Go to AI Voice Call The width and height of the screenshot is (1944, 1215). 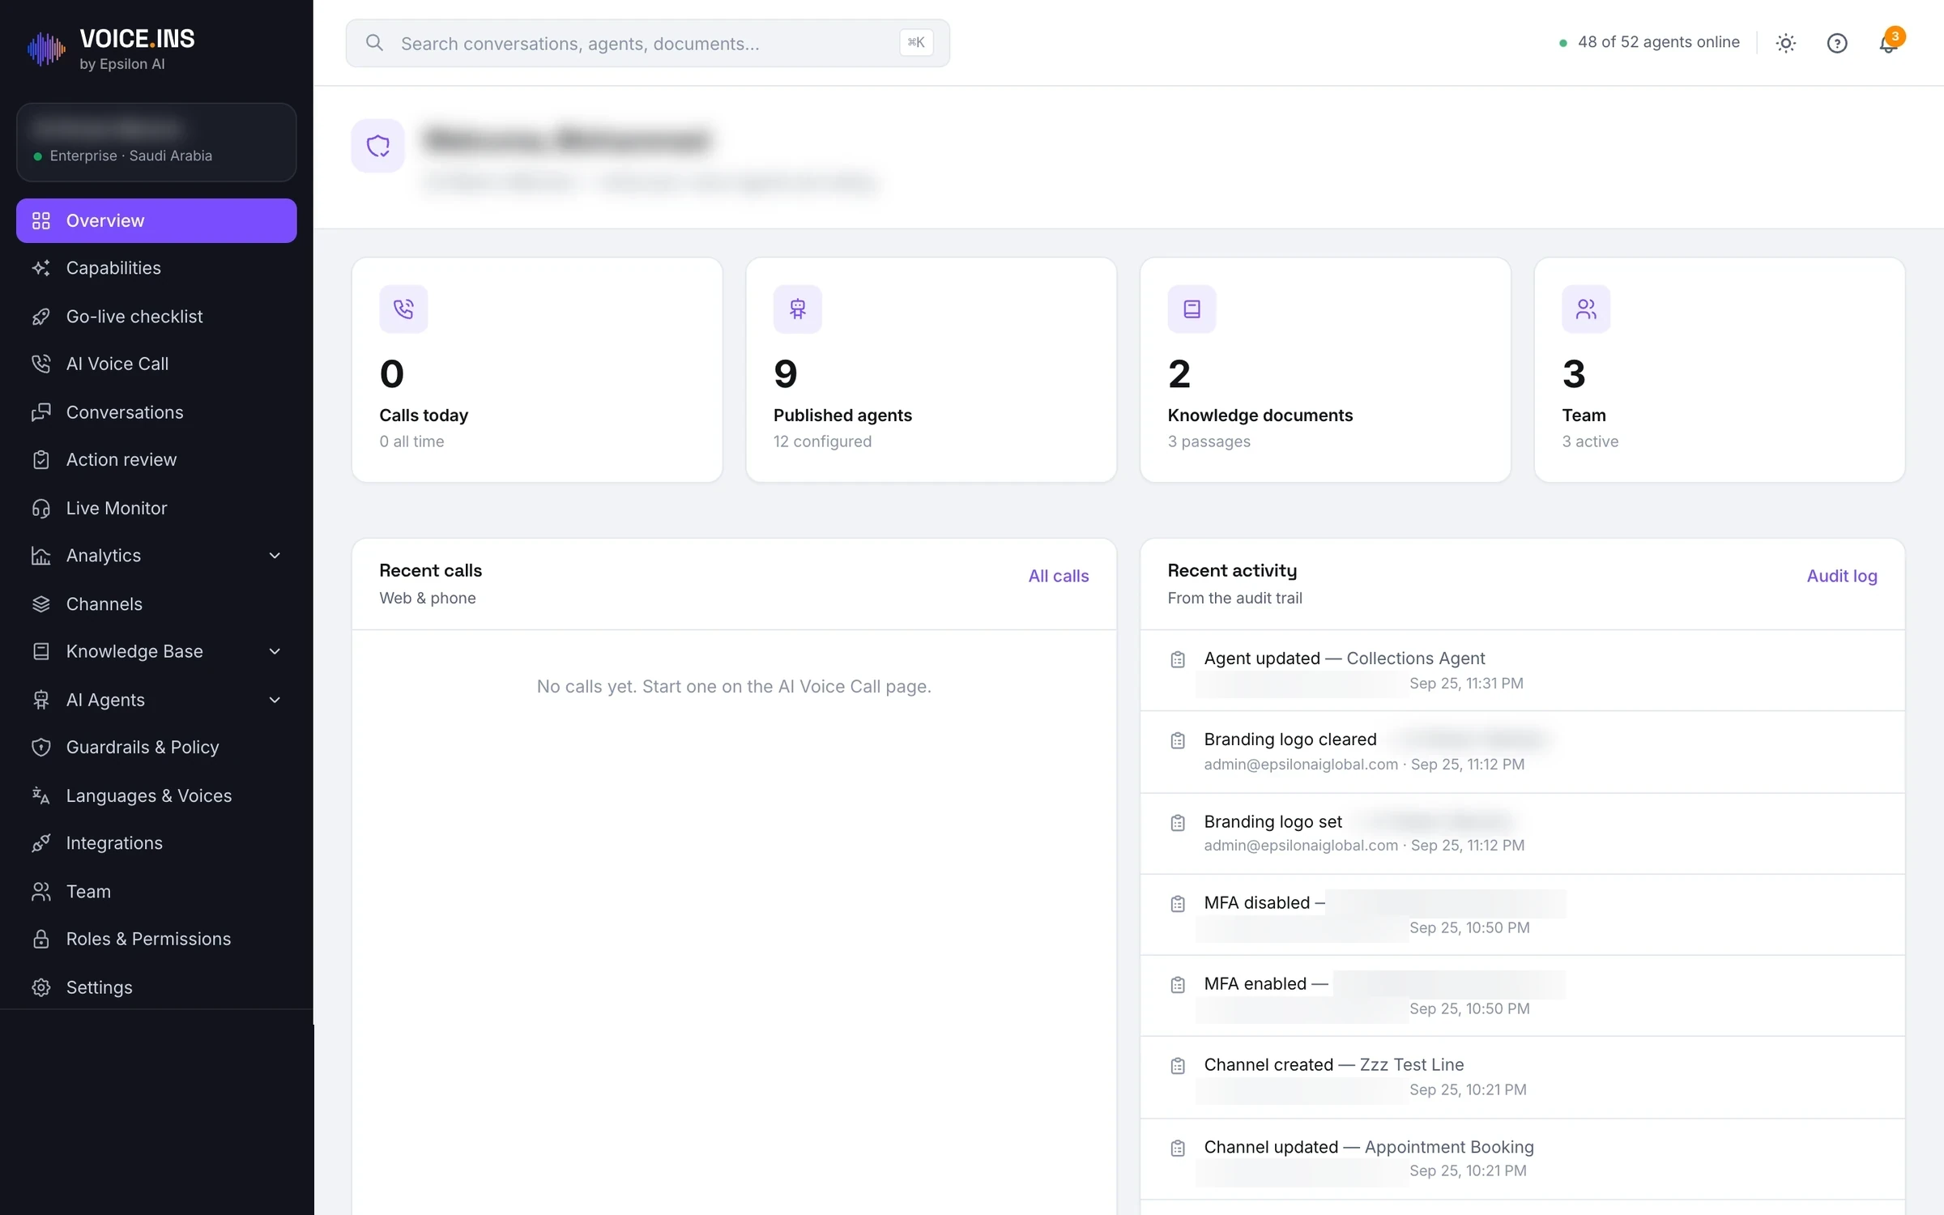tap(156, 364)
